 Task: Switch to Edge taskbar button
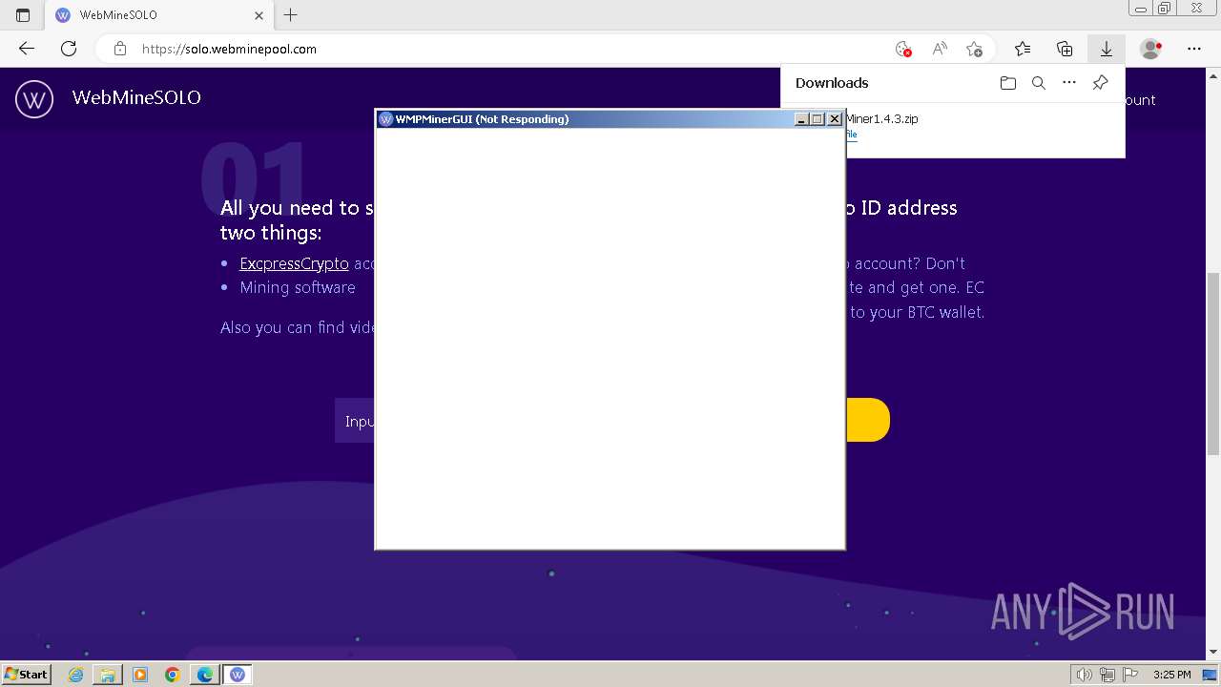coord(205,675)
